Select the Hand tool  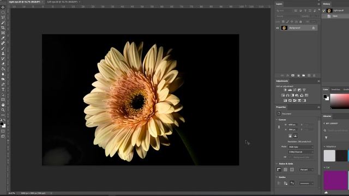(3, 105)
